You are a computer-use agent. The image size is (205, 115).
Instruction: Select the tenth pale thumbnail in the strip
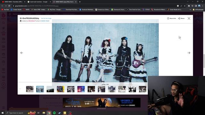(122, 89)
